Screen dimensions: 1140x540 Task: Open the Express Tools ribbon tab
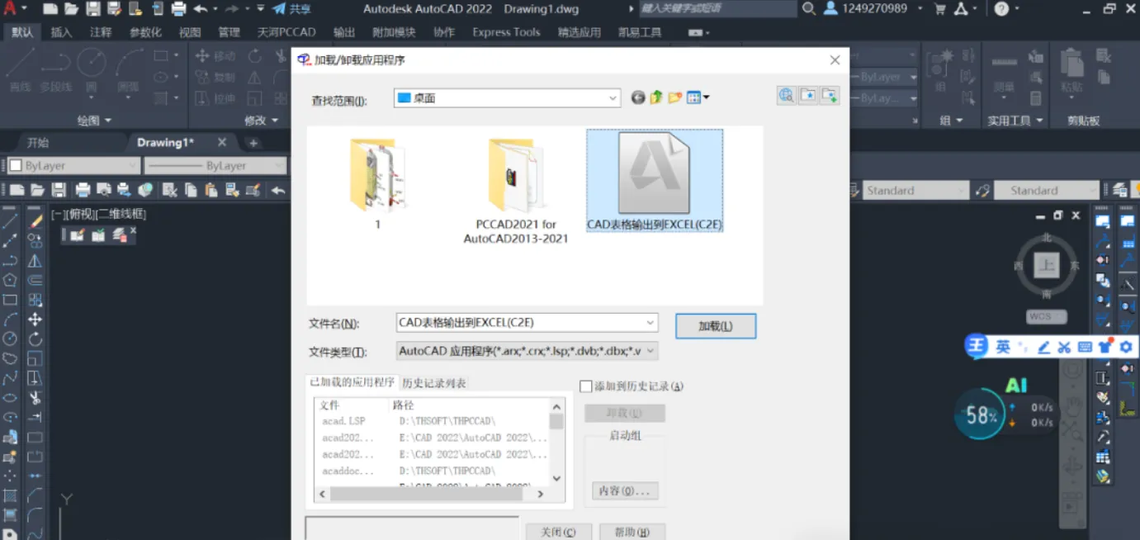pyautogui.click(x=506, y=32)
